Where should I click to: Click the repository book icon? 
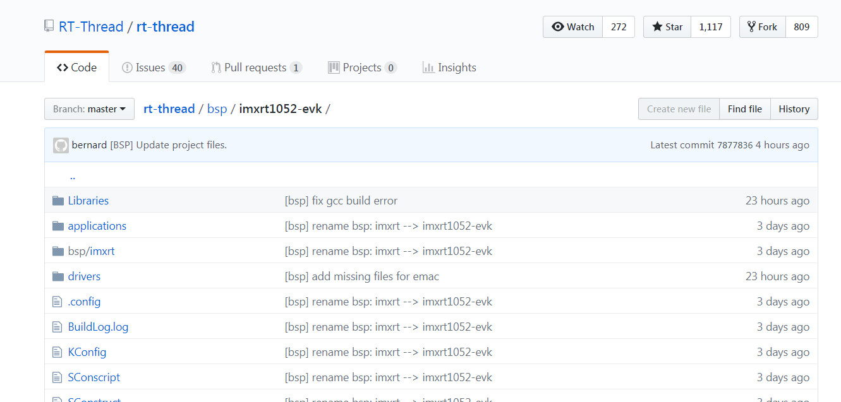pos(49,27)
